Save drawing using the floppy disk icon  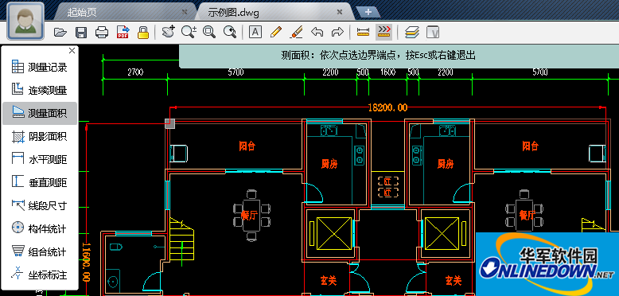tap(81, 32)
